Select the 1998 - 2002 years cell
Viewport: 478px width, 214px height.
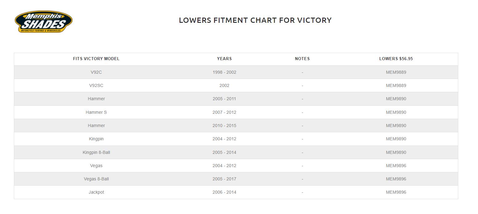click(x=224, y=72)
